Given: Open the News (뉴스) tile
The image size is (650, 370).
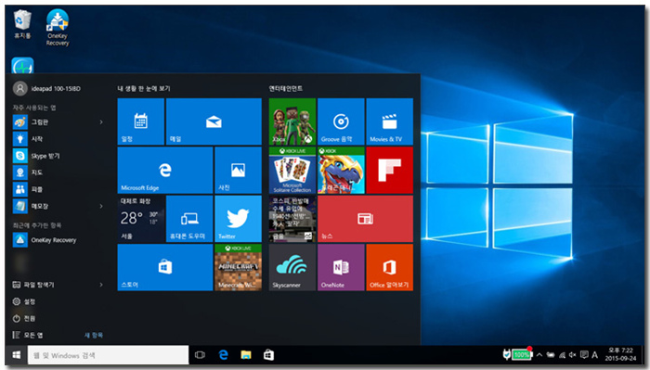Looking at the screenshot, I should point(365,219).
